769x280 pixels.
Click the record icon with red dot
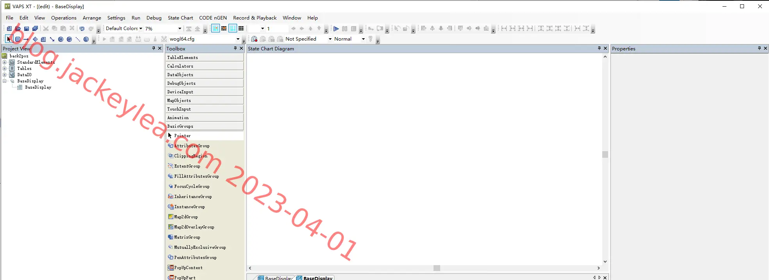tap(254, 39)
